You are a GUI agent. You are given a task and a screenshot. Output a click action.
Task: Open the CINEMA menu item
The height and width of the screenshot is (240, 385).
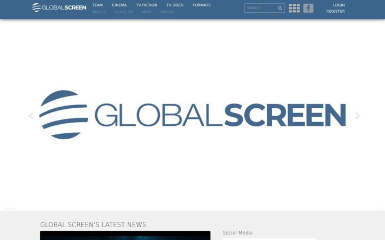[119, 5]
